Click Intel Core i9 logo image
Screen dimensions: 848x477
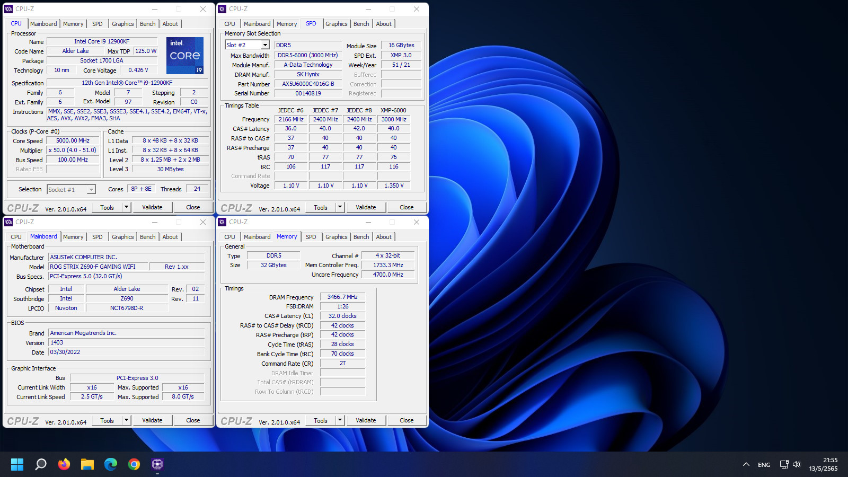coord(185,56)
